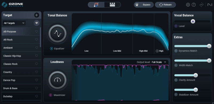Image resolution: width=214 pixels, height=104 pixels.
Task: Open the Master Assistant view
Action: click(x=96, y=5)
